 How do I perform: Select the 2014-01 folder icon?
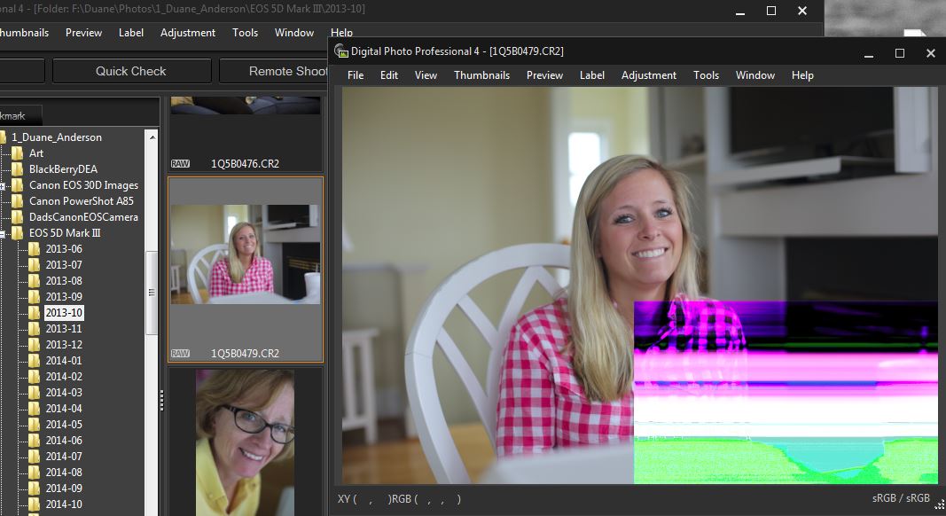[x=35, y=361]
